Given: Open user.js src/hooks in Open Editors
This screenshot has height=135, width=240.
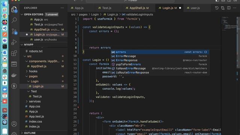Looking at the screenshot, I should (x=43, y=39).
